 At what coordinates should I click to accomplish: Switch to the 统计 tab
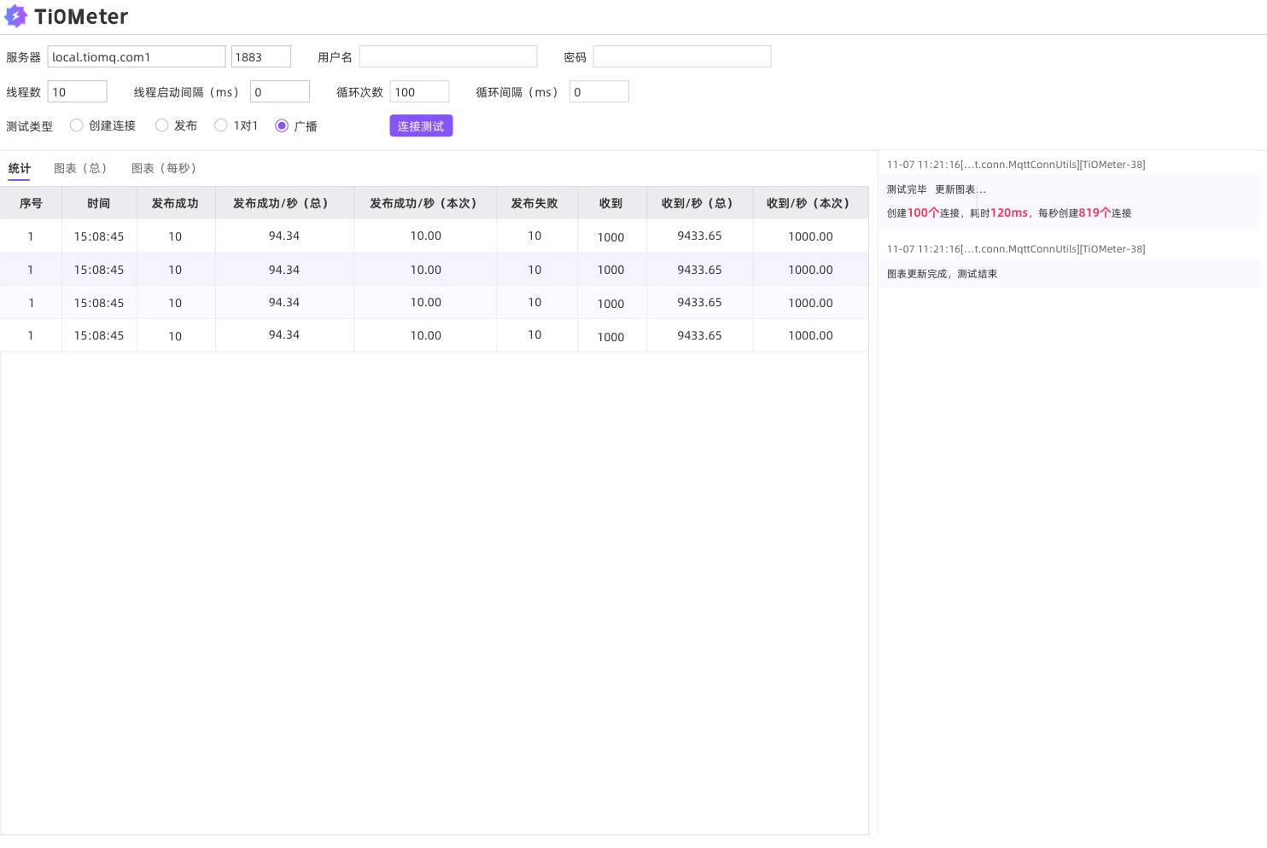coord(20,168)
